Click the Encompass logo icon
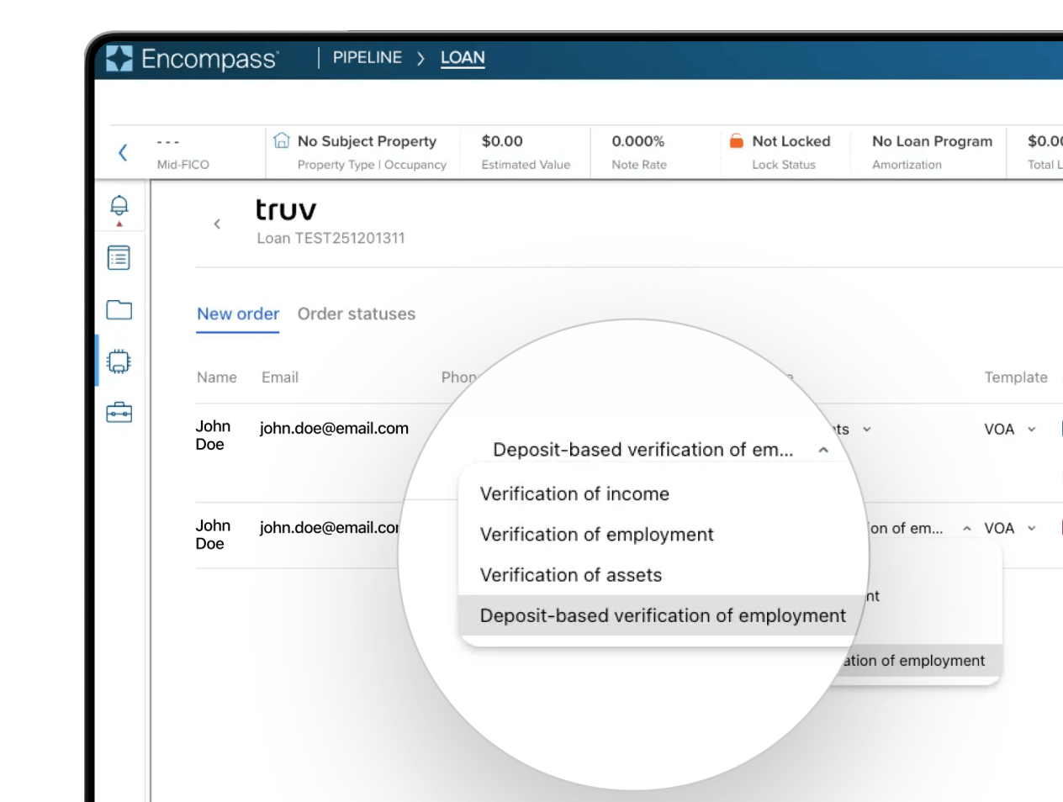Viewport: 1063px width, 802px height. click(x=119, y=58)
